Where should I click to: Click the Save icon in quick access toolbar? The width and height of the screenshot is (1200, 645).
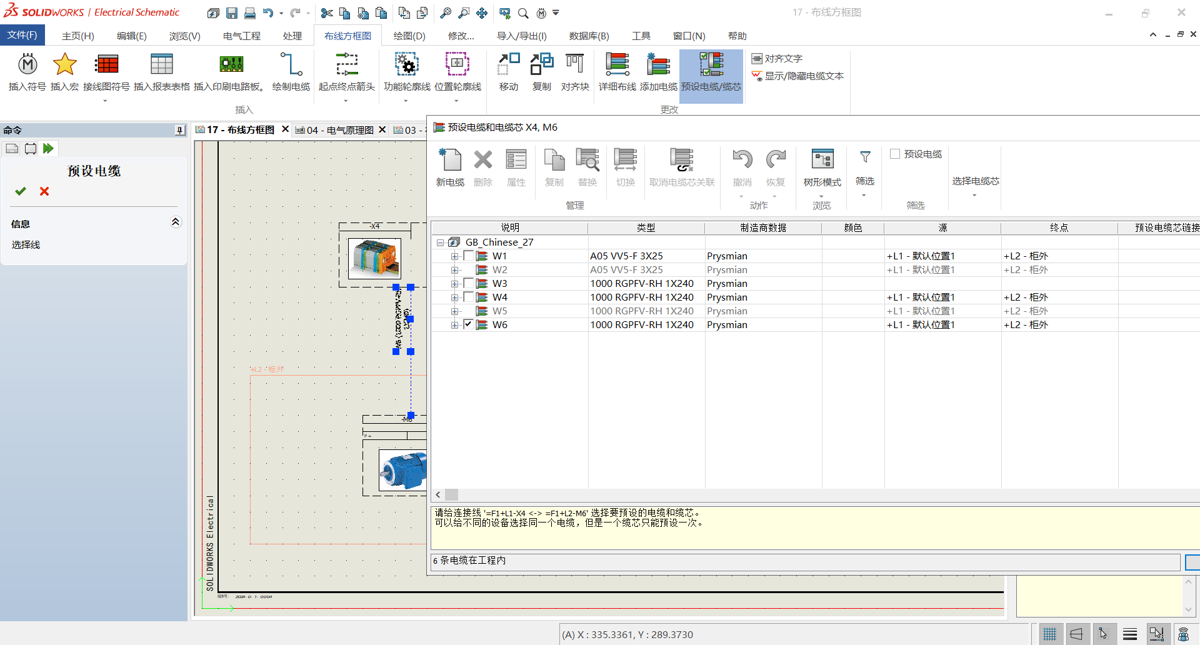[x=232, y=12]
